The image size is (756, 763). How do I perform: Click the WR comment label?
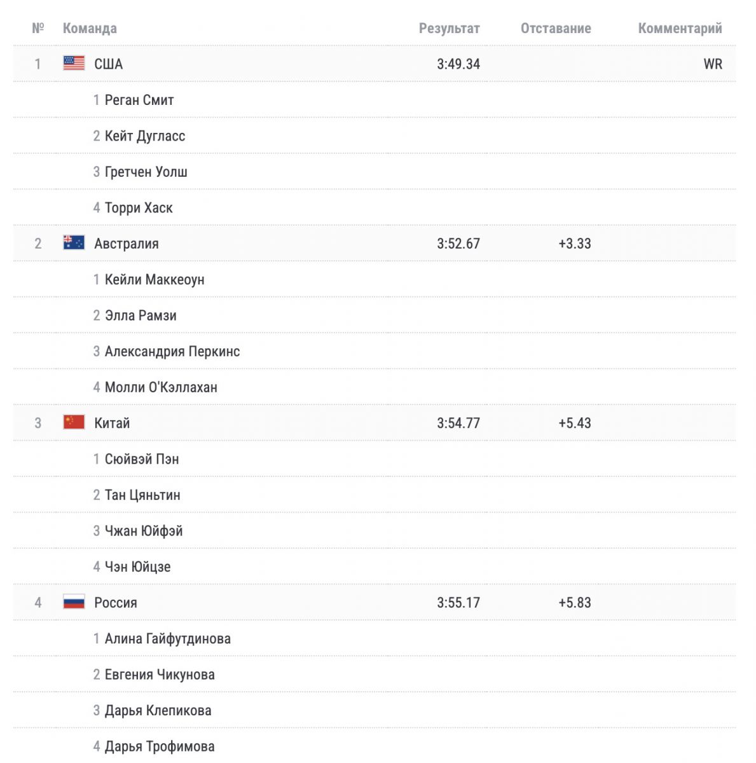coord(713,64)
